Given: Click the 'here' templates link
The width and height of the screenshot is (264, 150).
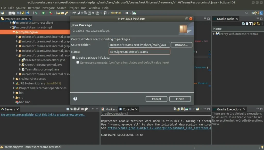Looking at the screenshot, I should pos(165,63).
